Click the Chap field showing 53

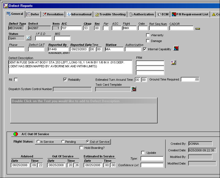(86, 28)
